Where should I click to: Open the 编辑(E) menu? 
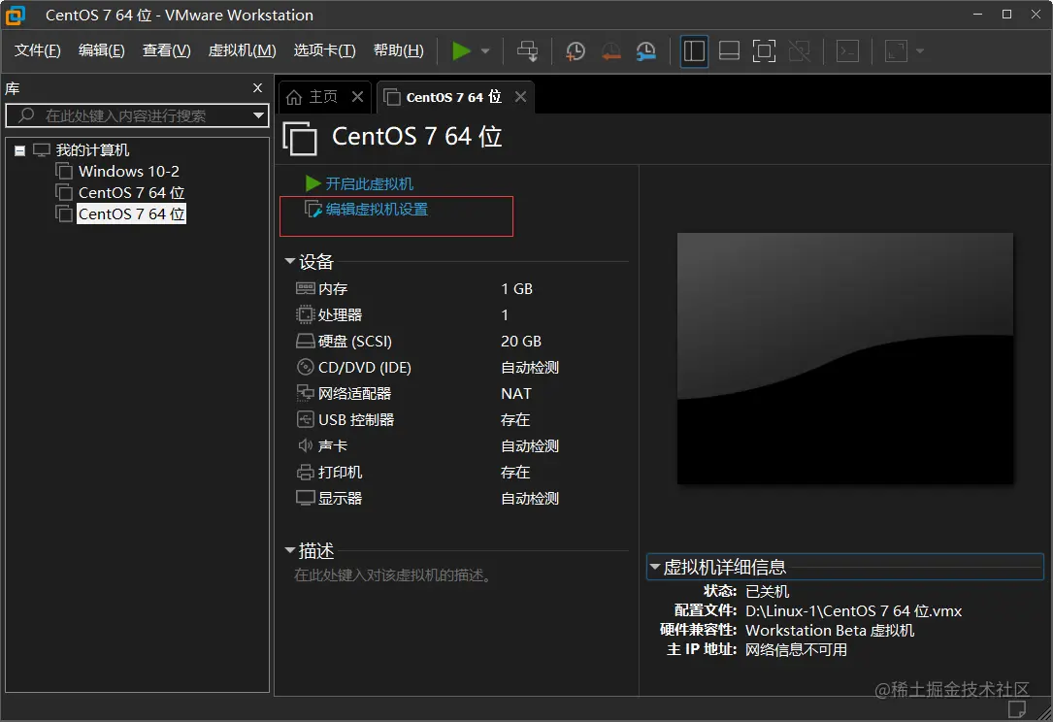point(101,50)
